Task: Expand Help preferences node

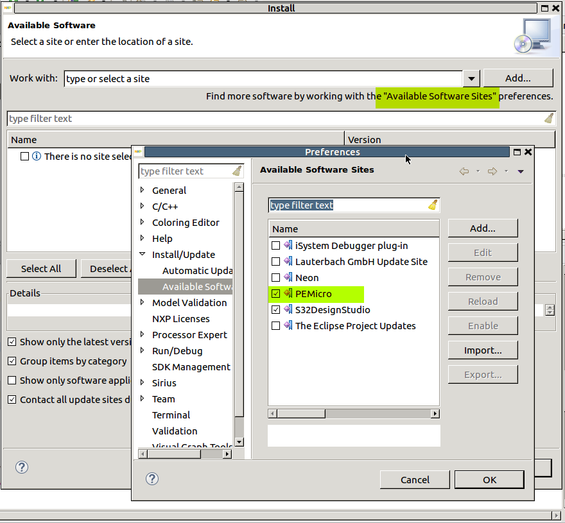Action: click(x=143, y=238)
